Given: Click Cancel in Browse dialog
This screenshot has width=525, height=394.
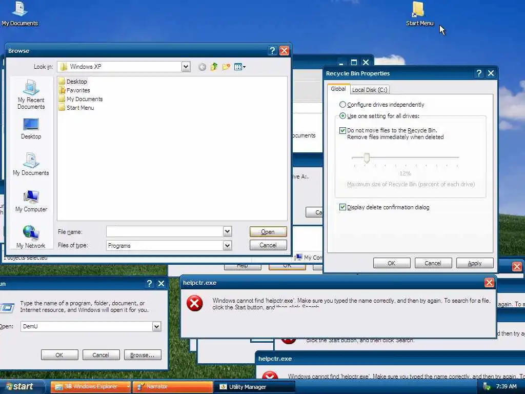Looking at the screenshot, I should click(268, 245).
